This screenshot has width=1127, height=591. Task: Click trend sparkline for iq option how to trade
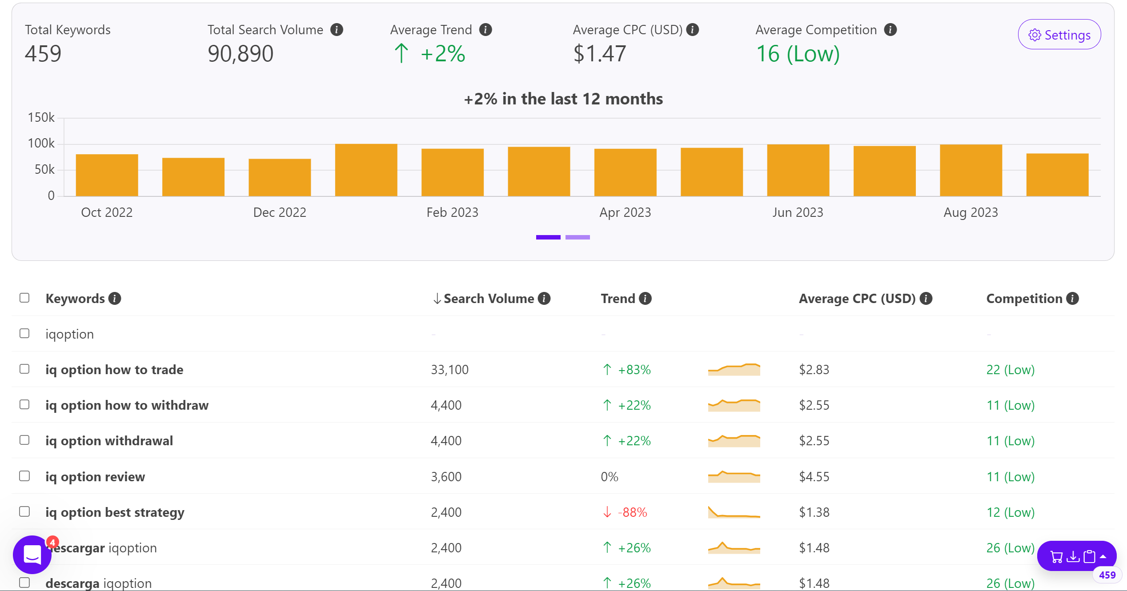[x=734, y=370]
